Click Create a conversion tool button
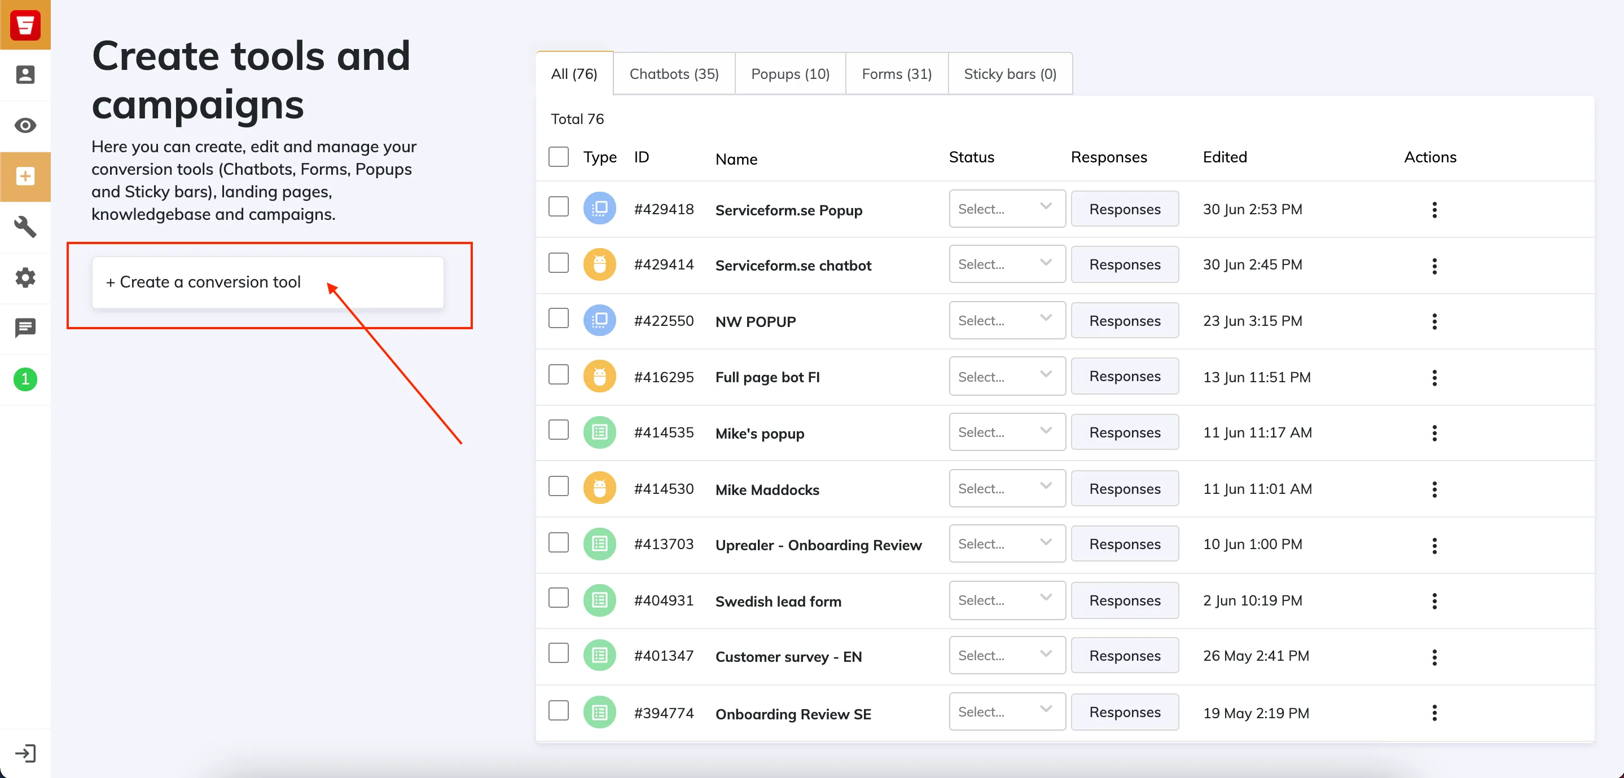The width and height of the screenshot is (1624, 778). point(268,282)
